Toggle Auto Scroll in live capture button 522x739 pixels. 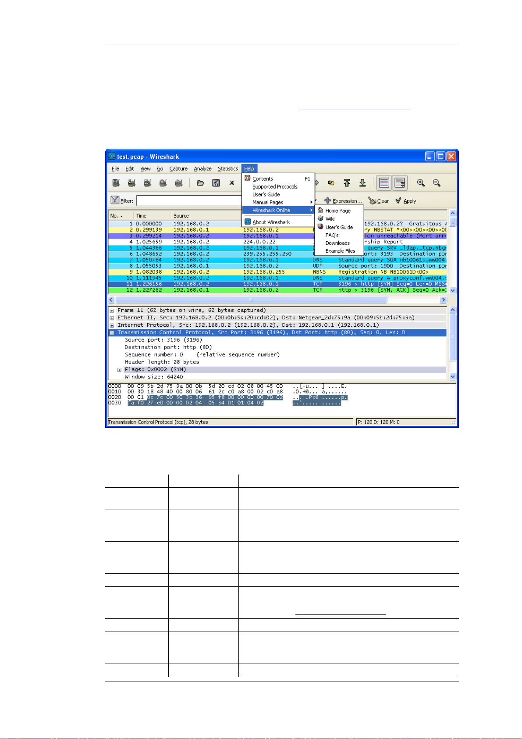pyautogui.click(x=400, y=183)
